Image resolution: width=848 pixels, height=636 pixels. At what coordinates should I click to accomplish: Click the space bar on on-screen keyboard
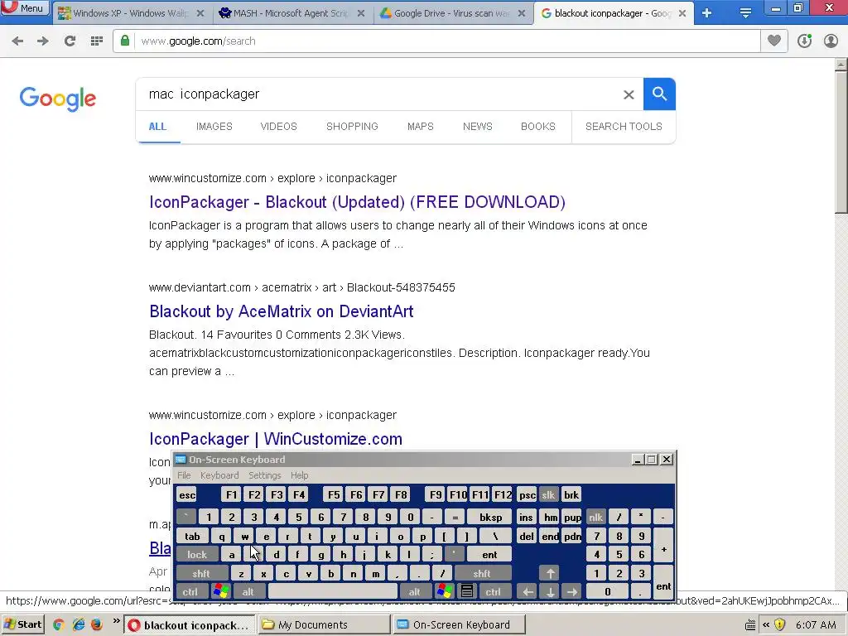[333, 591]
